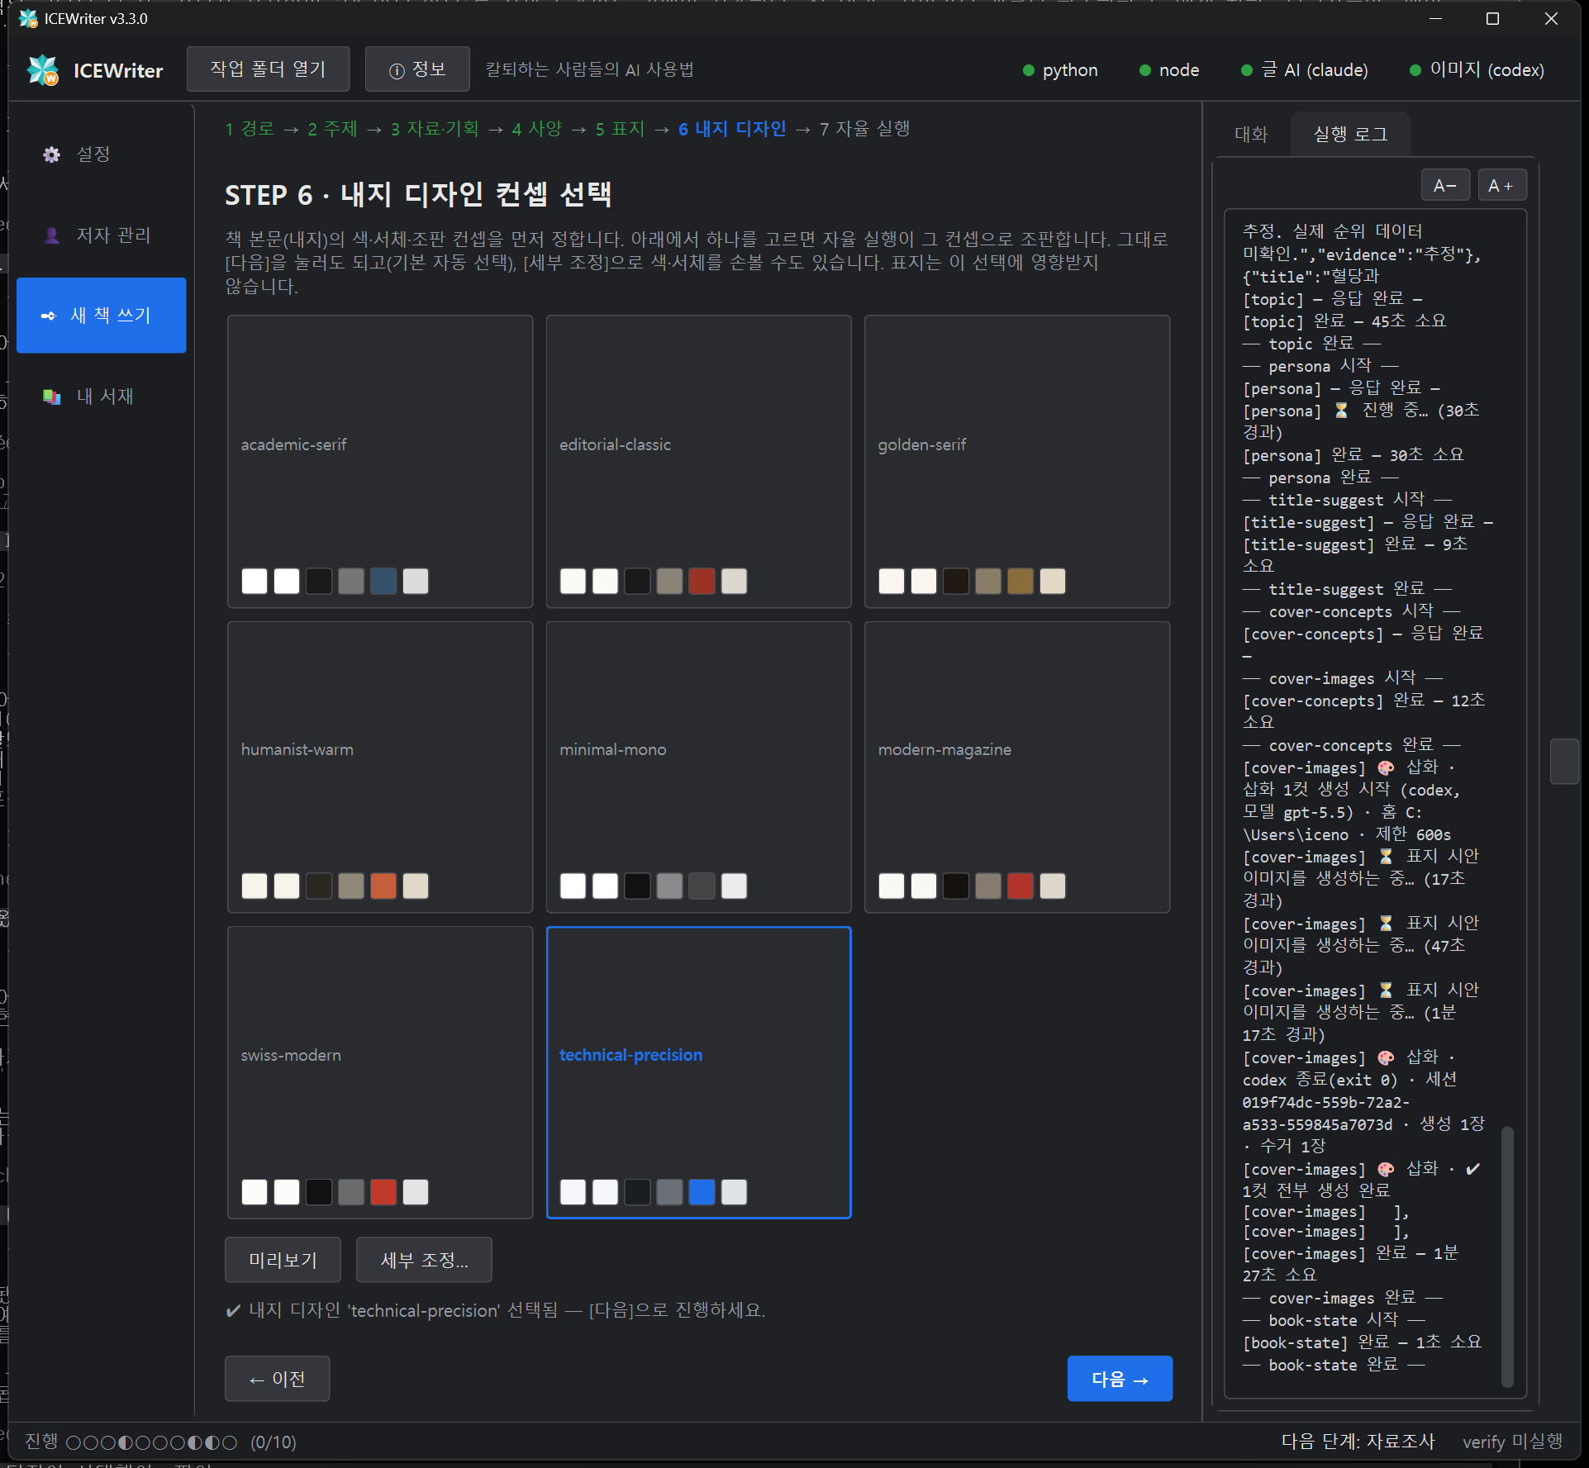Click the 다음 → button
Image resolution: width=1589 pixels, height=1468 pixels.
point(1120,1379)
